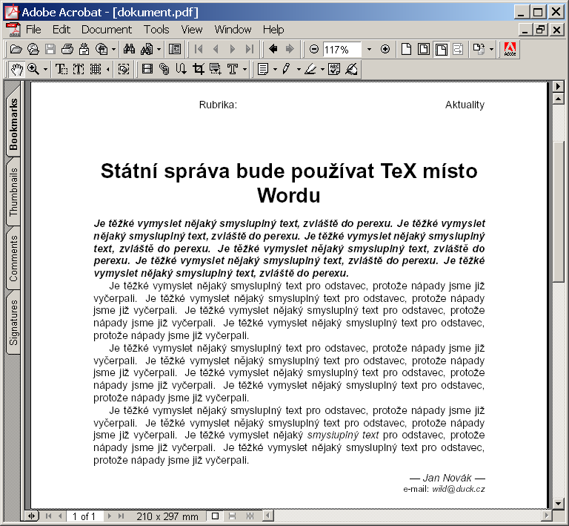Select the Hand tool

(x=17, y=69)
